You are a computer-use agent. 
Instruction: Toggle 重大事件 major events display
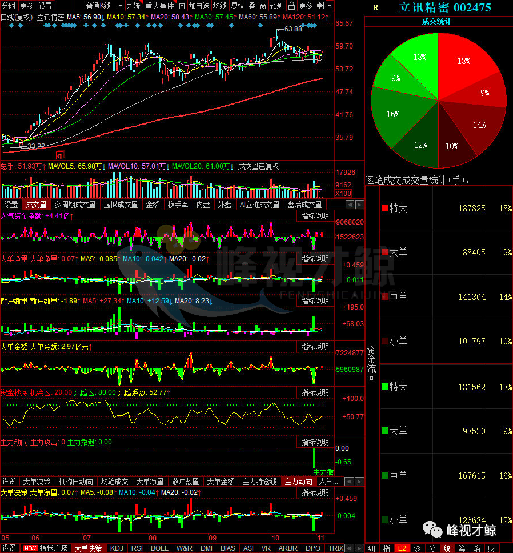(x=160, y=6)
